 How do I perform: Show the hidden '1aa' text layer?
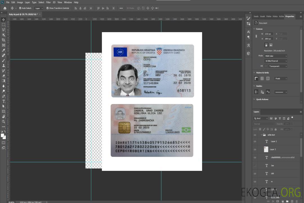[255, 166]
